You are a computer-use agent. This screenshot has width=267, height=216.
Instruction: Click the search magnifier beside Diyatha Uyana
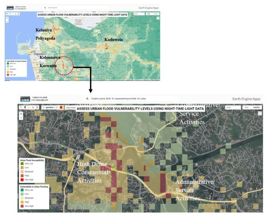click(87, 99)
